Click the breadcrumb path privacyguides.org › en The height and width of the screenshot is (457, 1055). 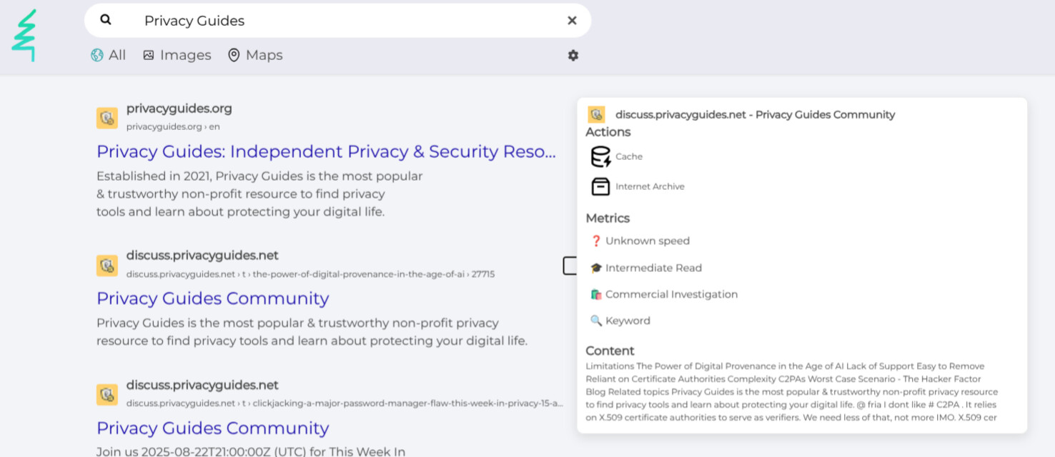coord(173,126)
